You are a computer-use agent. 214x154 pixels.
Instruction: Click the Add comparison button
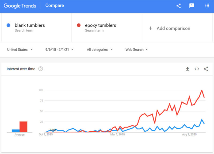173,28
